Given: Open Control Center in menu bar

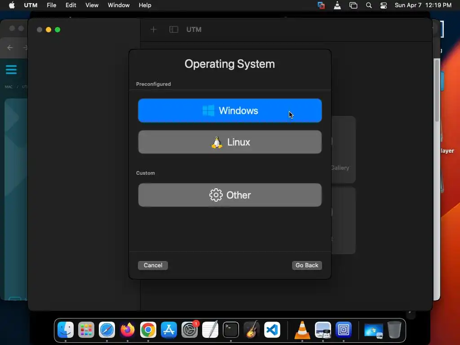Looking at the screenshot, I should (x=384, y=5).
